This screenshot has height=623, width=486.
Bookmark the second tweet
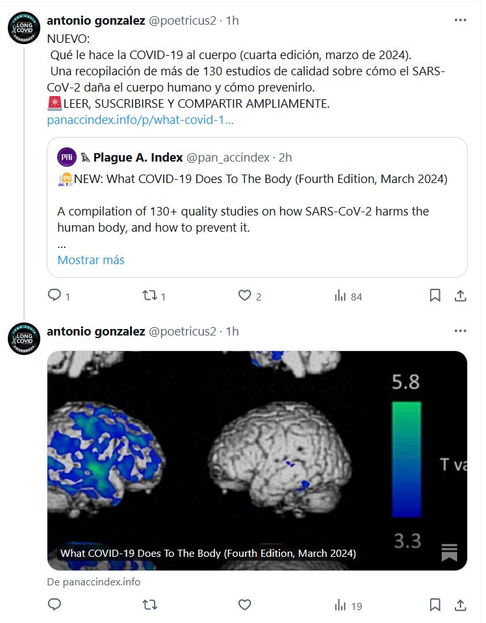(435, 605)
